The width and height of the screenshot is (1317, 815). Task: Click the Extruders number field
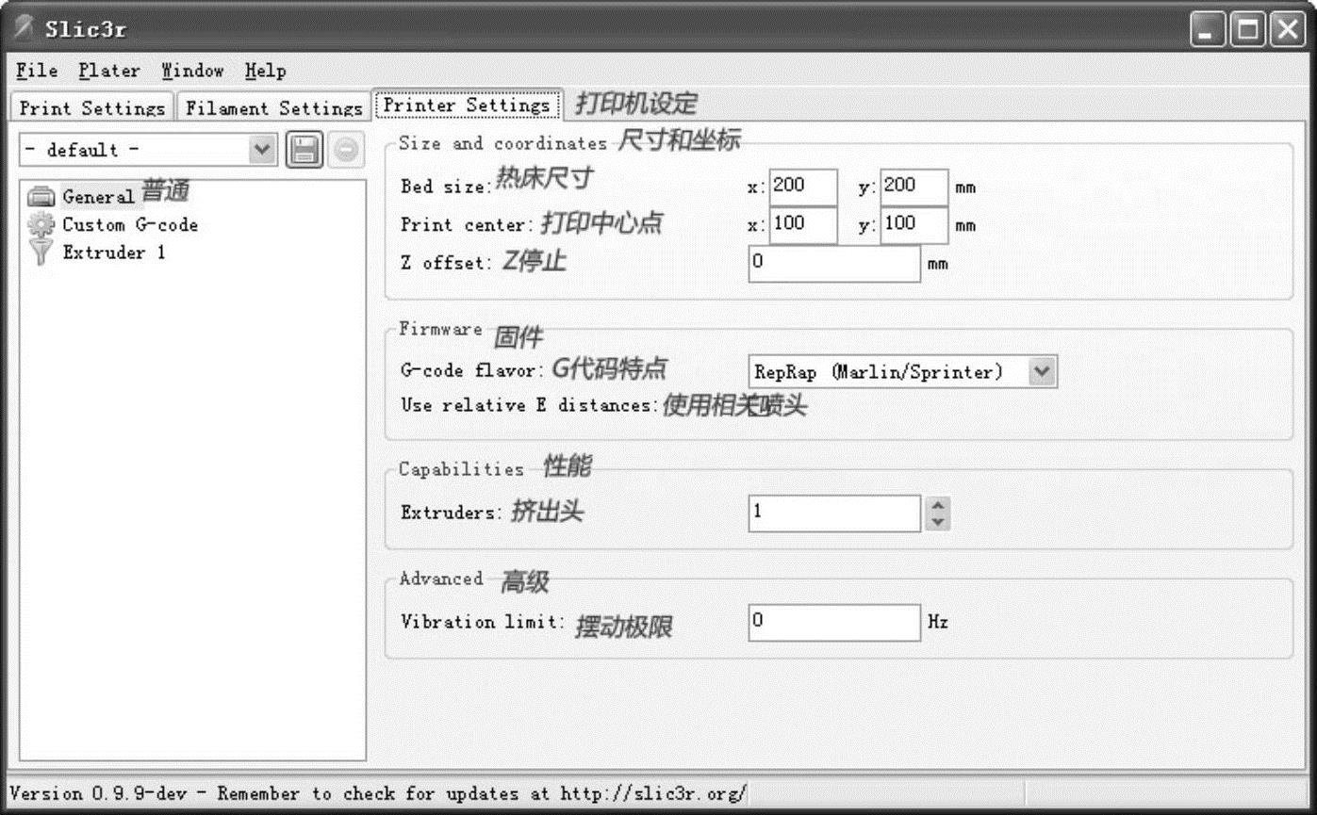(x=834, y=513)
